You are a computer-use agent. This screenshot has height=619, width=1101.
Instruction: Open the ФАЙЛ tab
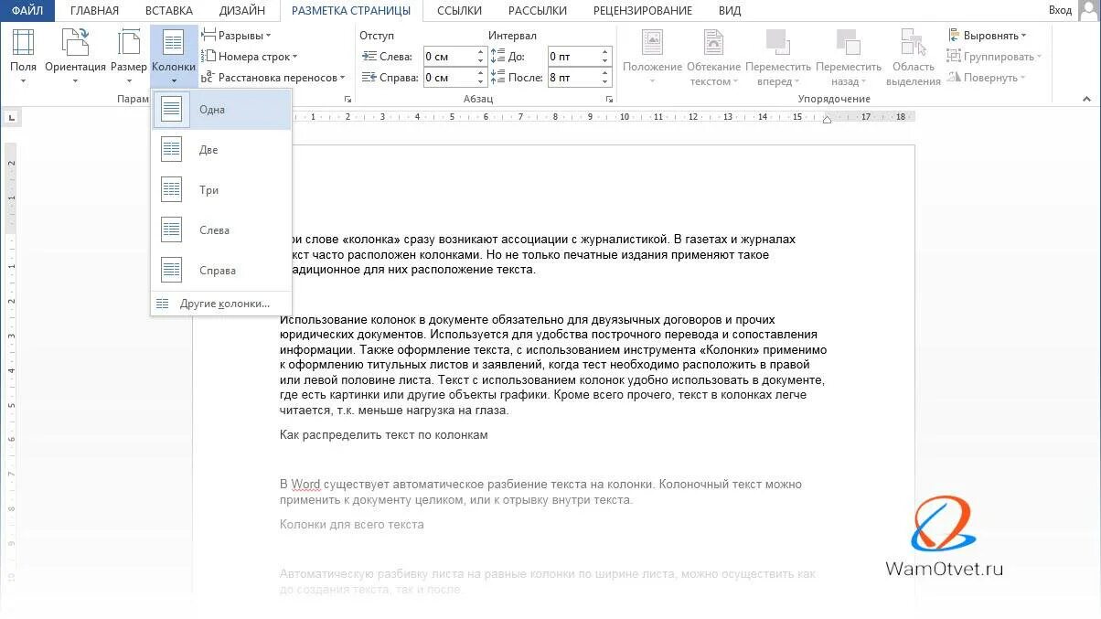click(27, 11)
